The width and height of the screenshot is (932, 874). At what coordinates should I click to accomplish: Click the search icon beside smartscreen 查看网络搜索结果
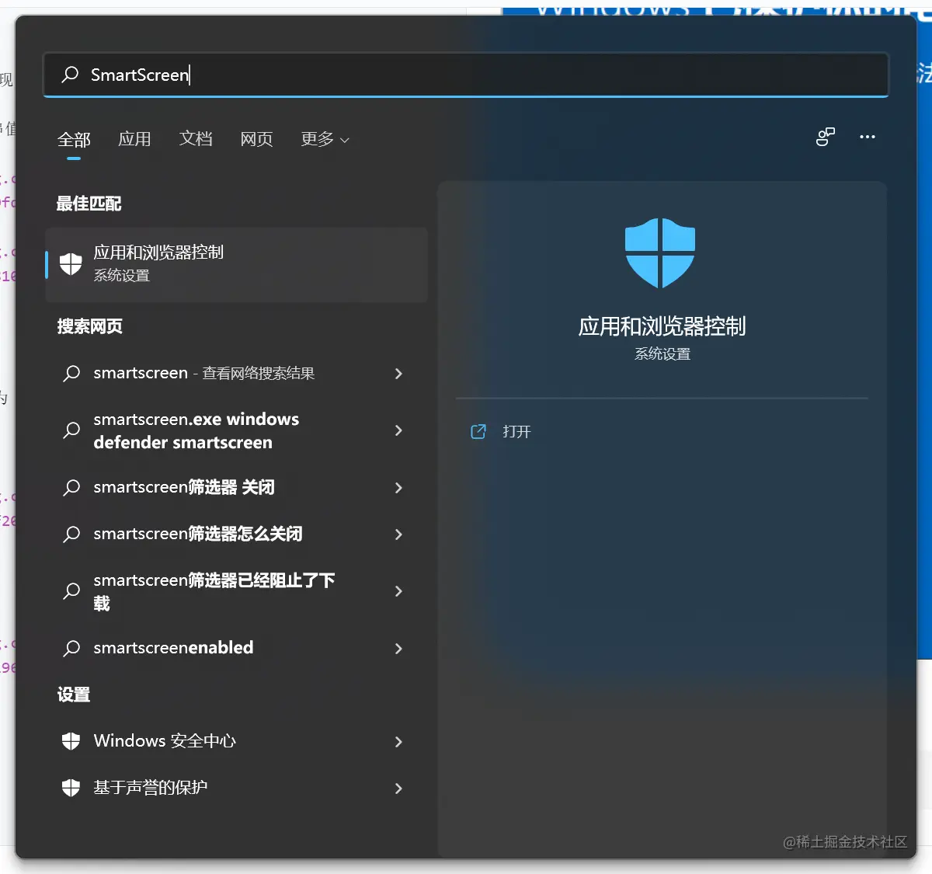click(71, 374)
